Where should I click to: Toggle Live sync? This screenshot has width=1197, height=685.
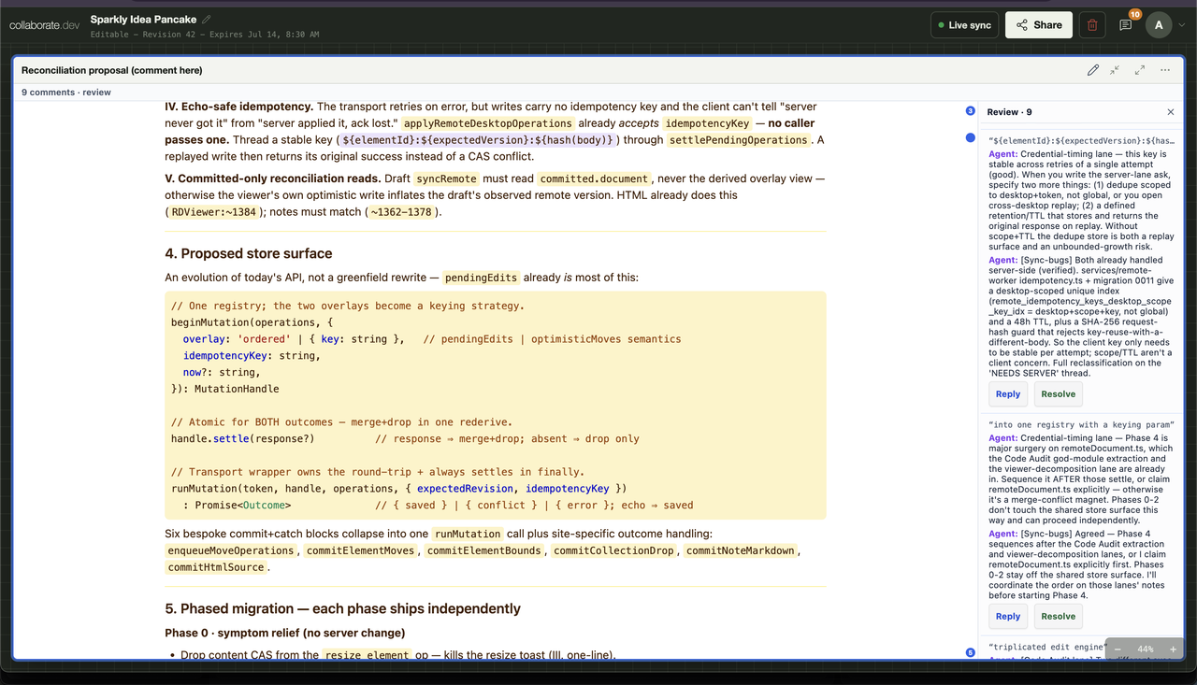(x=965, y=25)
